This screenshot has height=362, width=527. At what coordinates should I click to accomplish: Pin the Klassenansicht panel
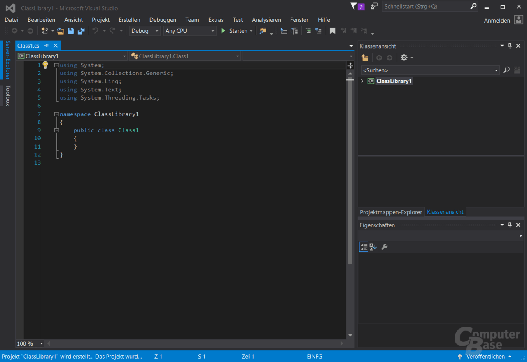coord(510,46)
